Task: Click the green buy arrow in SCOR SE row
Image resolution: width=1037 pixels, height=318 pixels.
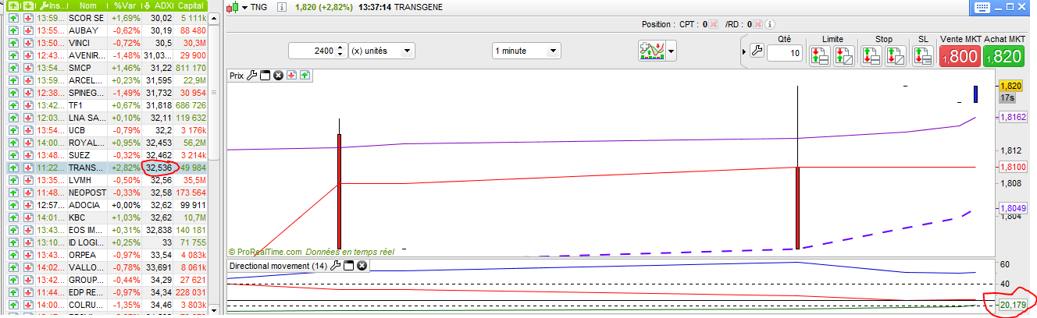Action: point(14,17)
